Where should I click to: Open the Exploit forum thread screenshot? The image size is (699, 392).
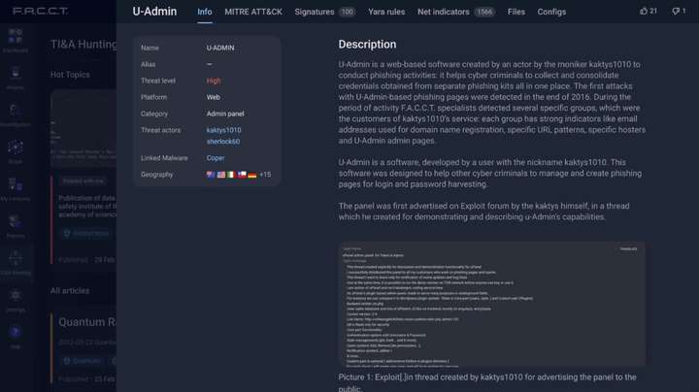coord(491,305)
